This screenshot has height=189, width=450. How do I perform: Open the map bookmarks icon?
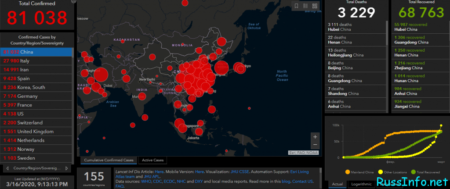(297, 6)
